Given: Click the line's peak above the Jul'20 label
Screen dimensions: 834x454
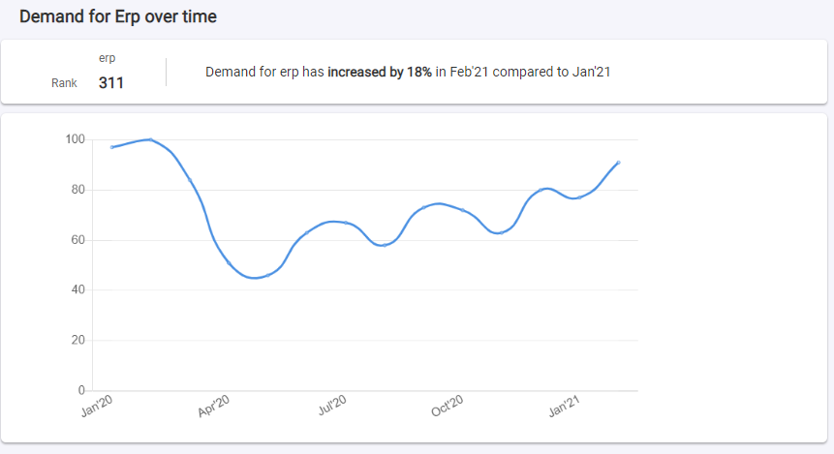Looking at the screenshot, I should [334, 222].
